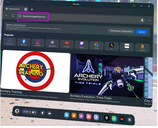This screenshot has height=128, width=158.
Task: Click Administrar configuración button
Action: [x=121, y=31]
